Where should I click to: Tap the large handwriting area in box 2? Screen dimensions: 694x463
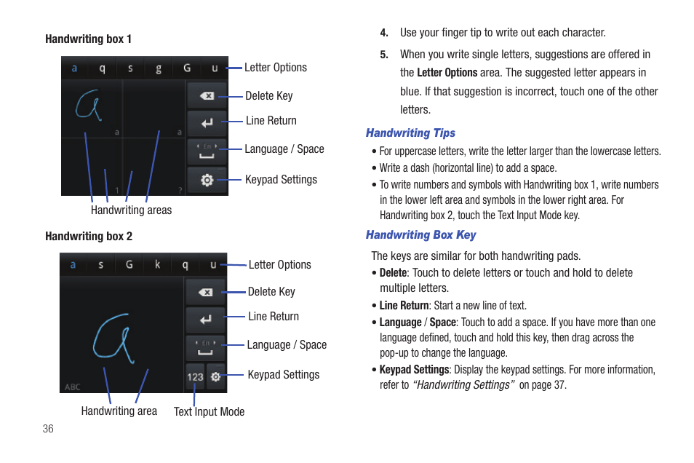(121, 335)
